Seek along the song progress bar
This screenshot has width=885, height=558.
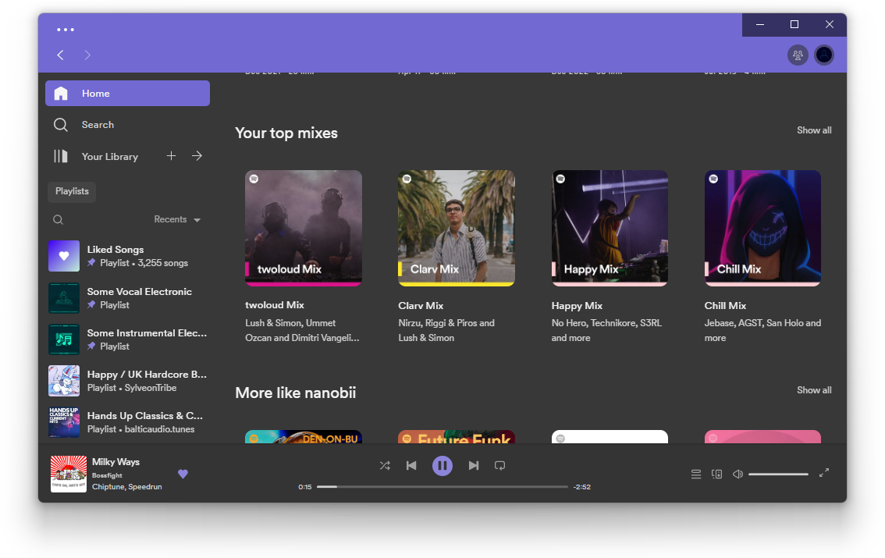[x=442, y=487]
